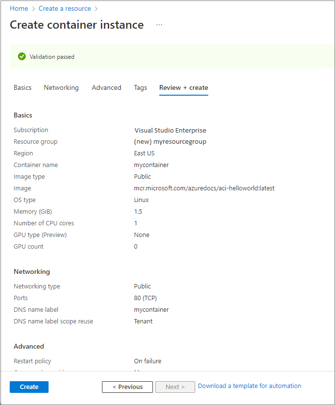The image size is (335, 405).
Task: Open the ellipsis menu next to page title
Action: pyautogui.click(x=159, y=25)
